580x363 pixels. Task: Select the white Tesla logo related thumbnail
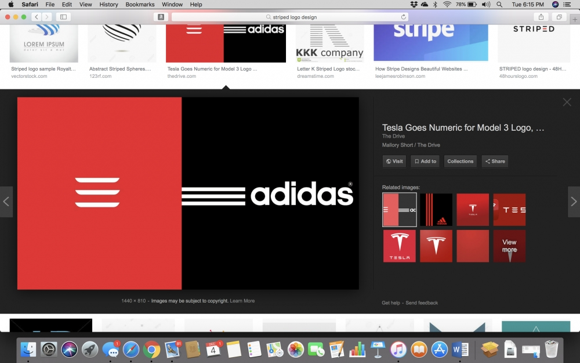(x=399, y=246)
